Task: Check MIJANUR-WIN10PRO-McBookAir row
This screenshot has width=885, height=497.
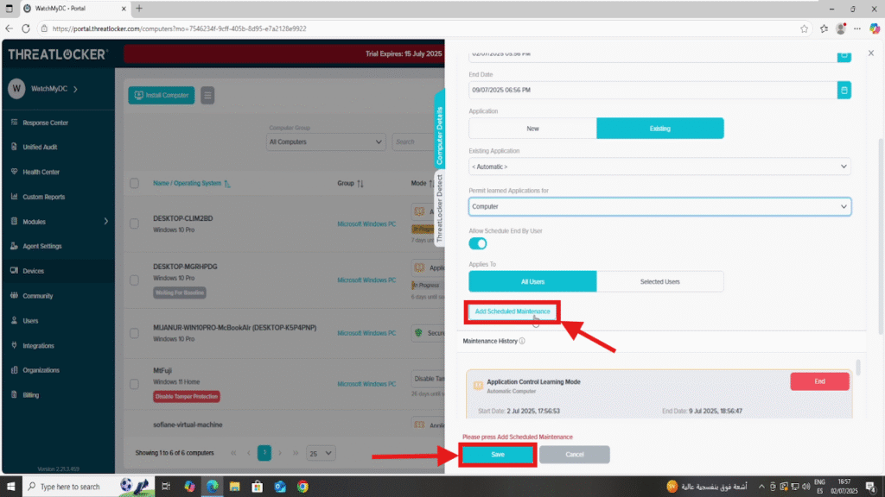Action: point(134,333)
